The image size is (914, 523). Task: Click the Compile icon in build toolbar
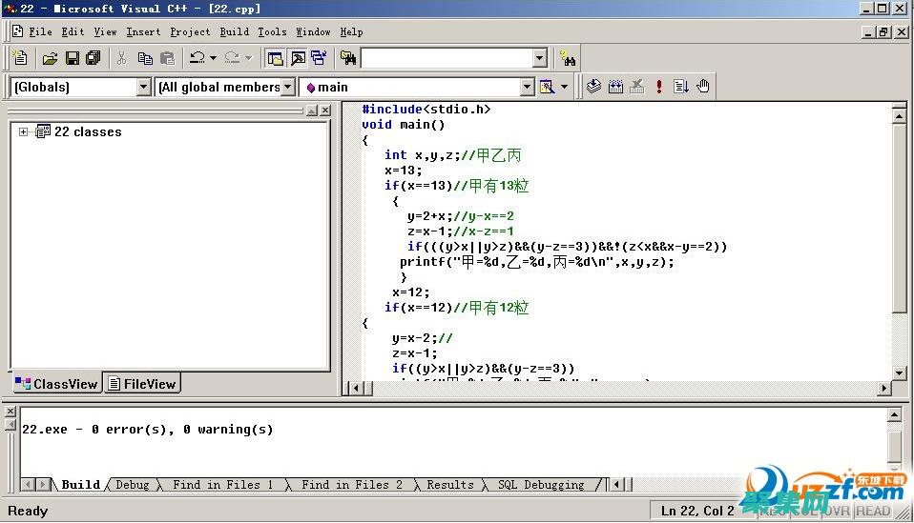(593, 87)
